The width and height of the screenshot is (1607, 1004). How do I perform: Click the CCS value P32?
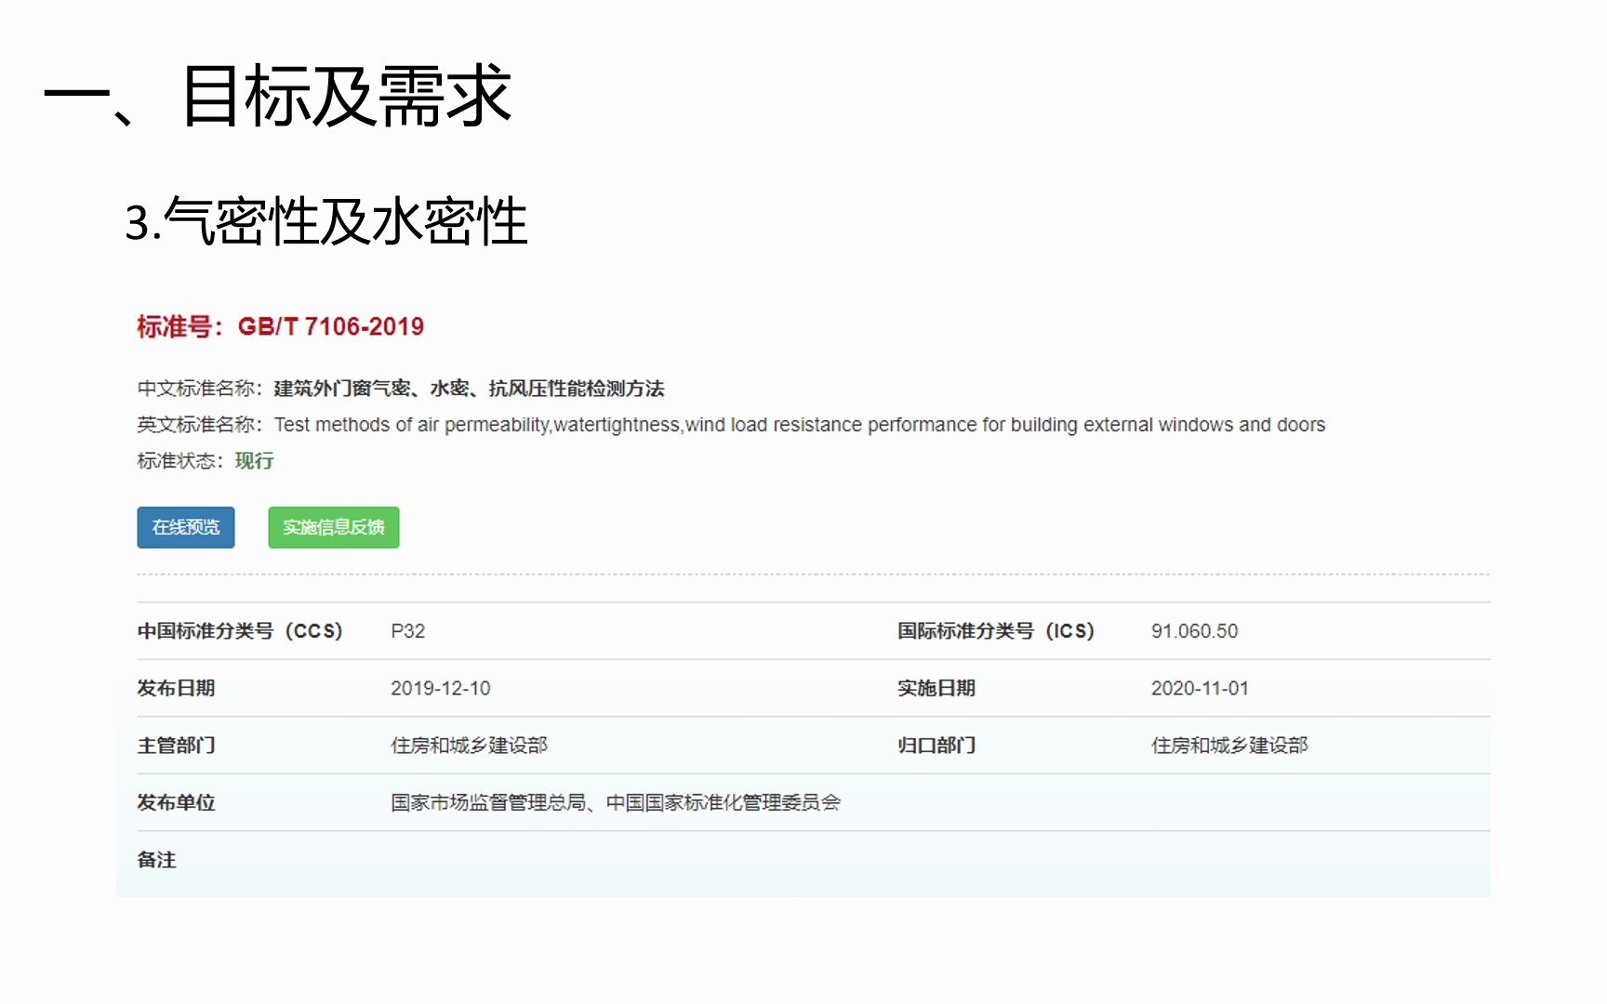click(x=407, y=631)
